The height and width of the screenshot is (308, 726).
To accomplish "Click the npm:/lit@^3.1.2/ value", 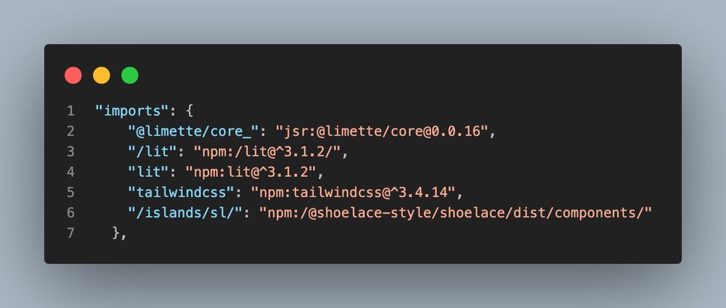I will pyautogui.click(x=267, y=151).
